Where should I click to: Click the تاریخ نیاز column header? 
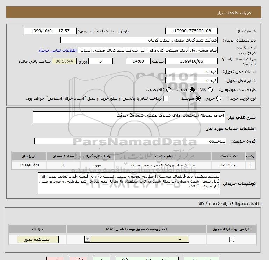pos(29,156)
